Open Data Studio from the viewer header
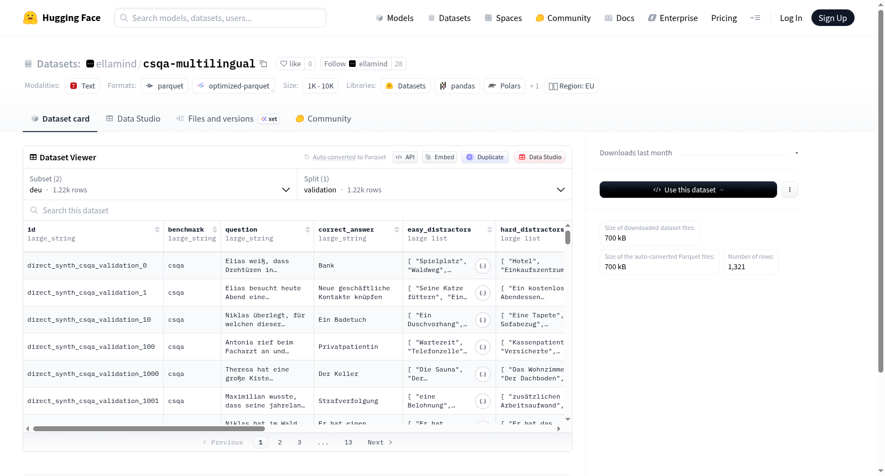This screenshot has height=476, width=885. tap(540, 157)
